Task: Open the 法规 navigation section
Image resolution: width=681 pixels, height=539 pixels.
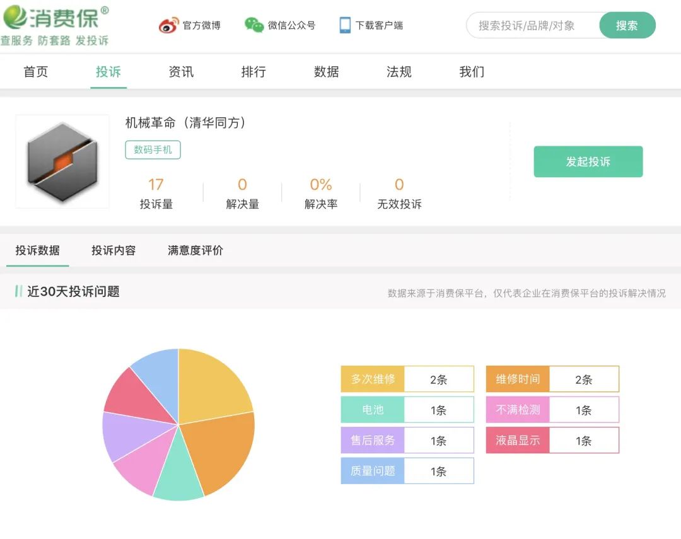Action: 398,72
